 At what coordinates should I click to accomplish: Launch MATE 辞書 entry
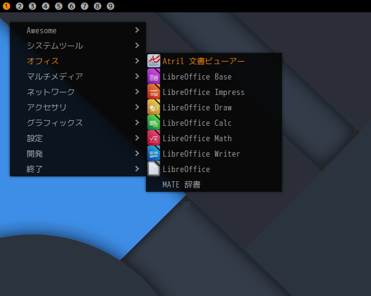[214, 184]
